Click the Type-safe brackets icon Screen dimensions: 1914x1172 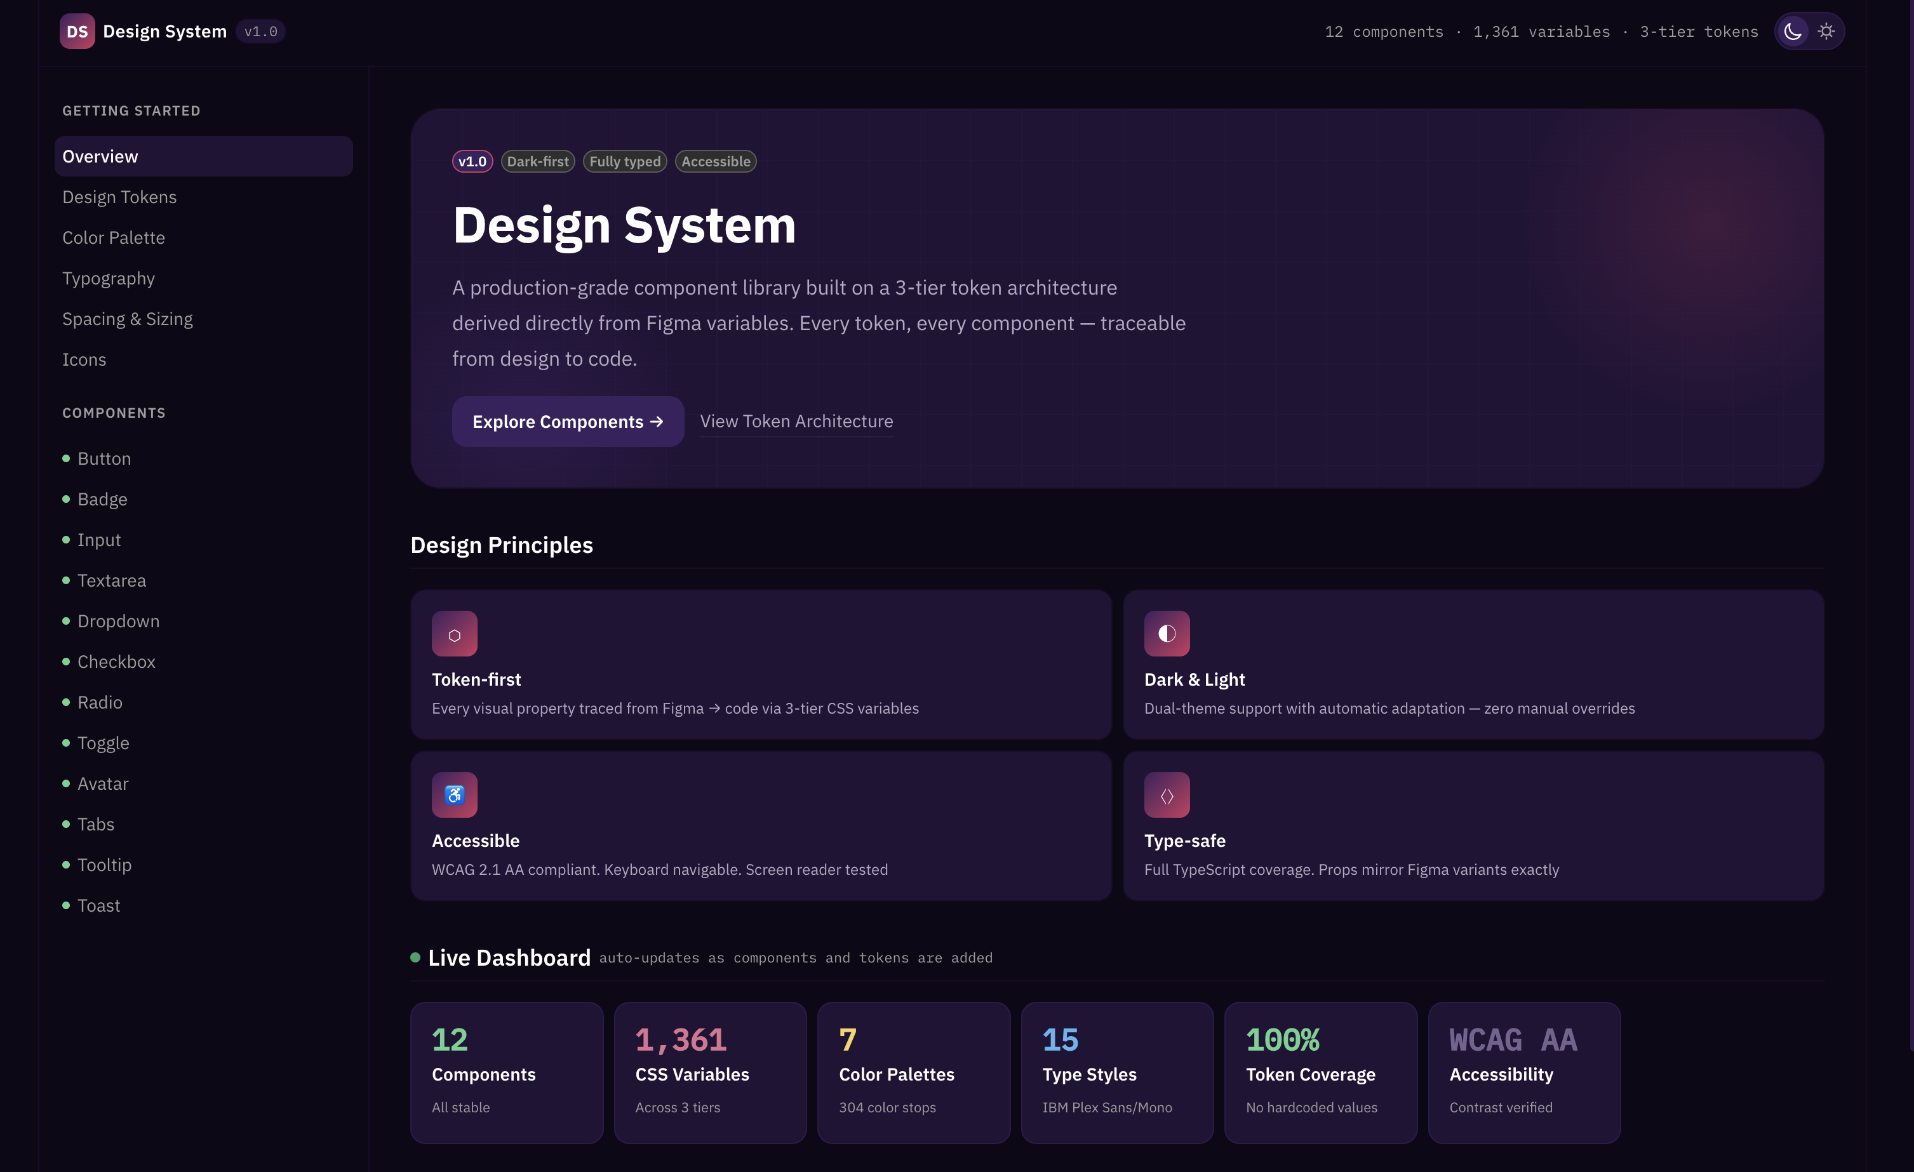click(x=1167, y=794)
